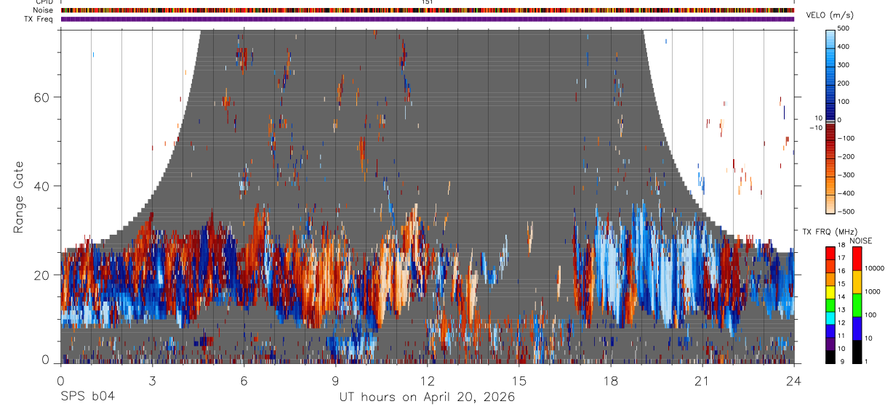Click the 'NOISE' legend title
Viewport: 893px width, 412px height.
click(861, 241)
